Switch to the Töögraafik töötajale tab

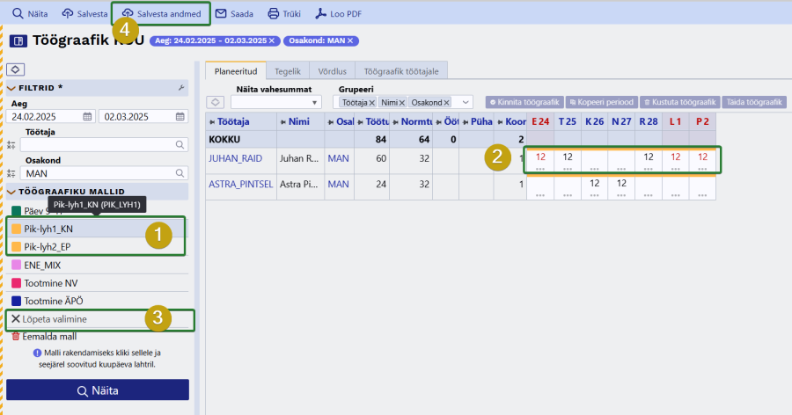pos(401,71)
